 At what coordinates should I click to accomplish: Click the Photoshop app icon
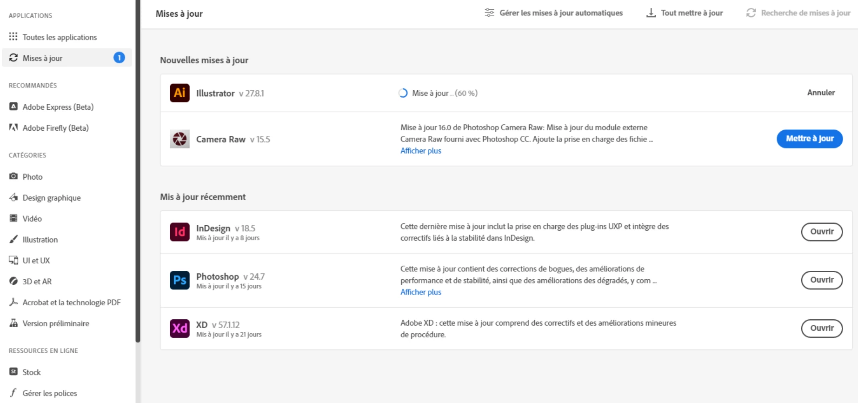click(180, 280)
